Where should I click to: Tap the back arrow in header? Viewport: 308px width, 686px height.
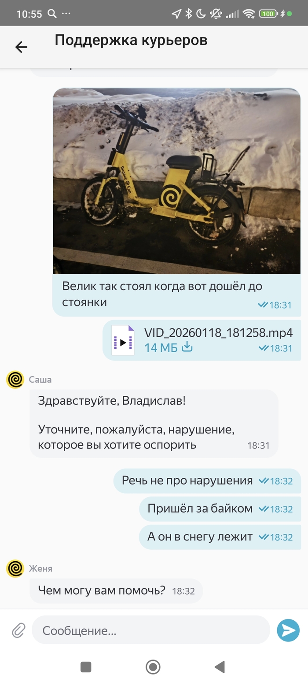pyautogui.click(x=21, y=47)
